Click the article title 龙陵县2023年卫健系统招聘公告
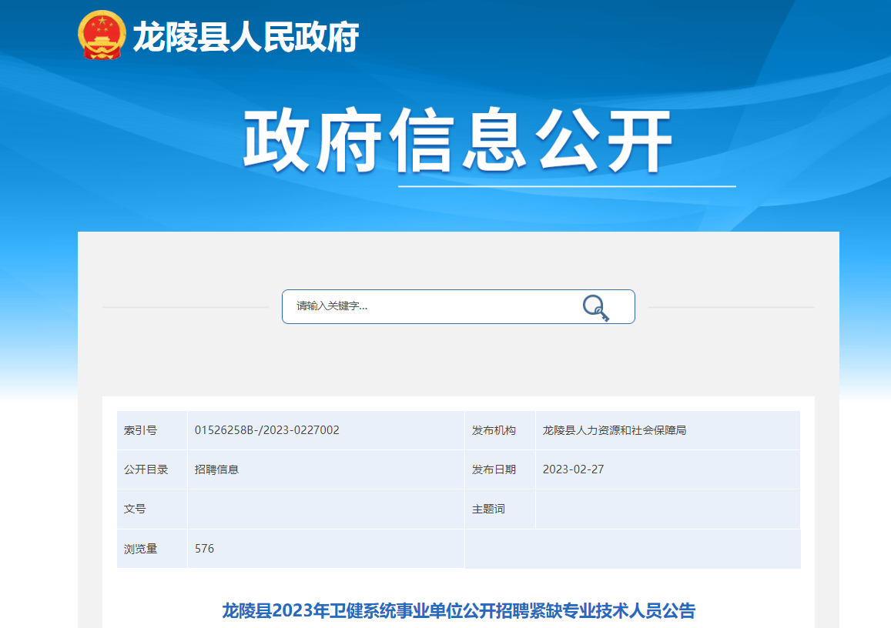This screenshot has height=628, width=891. pos(458,611)
